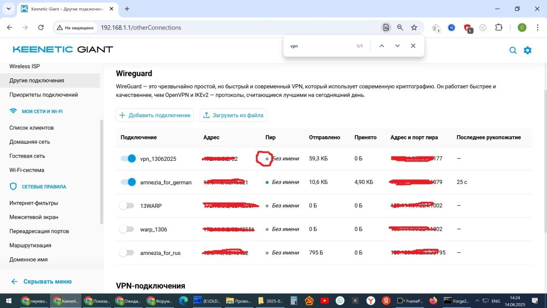Go forward in browser history

[25, 27]
